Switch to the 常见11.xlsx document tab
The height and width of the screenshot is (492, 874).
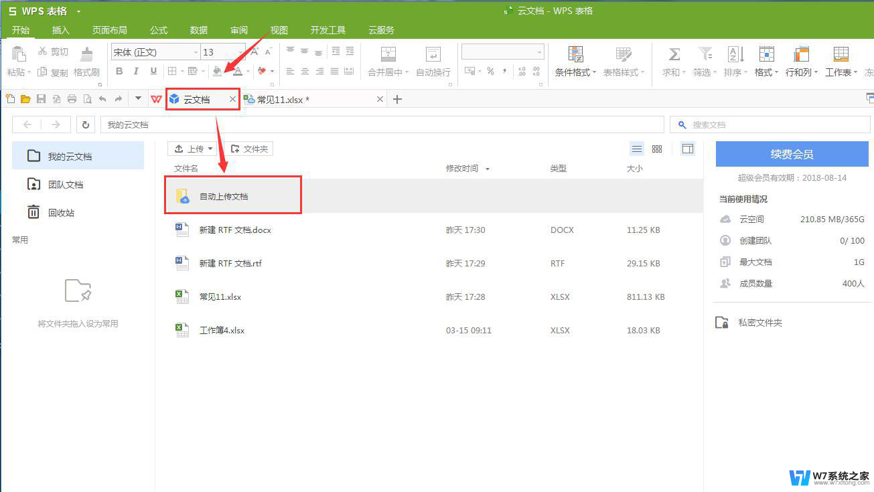[313, 99]
